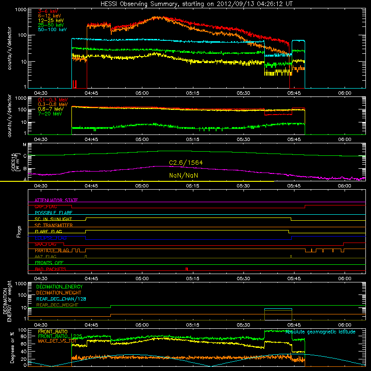
Task: Click the red BAD_PACKETS spike marker
Action: (x=187, y=269)
